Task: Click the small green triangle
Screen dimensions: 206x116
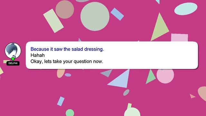Action: coord(150,77)
